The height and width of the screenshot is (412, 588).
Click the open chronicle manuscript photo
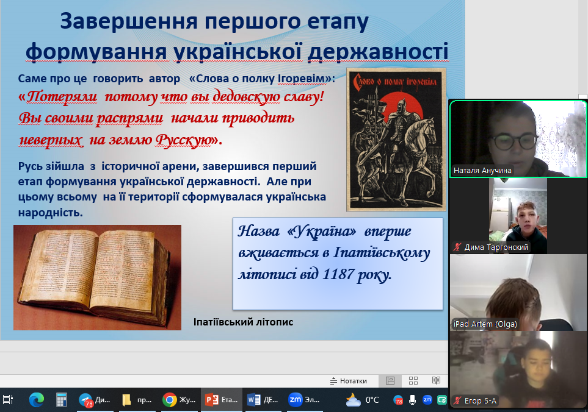(98, 277)
